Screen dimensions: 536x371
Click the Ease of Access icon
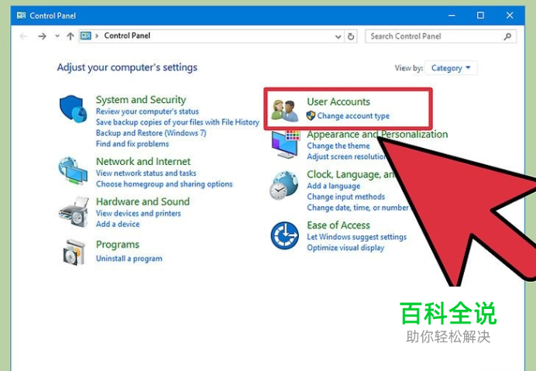[x=284, y=235]
